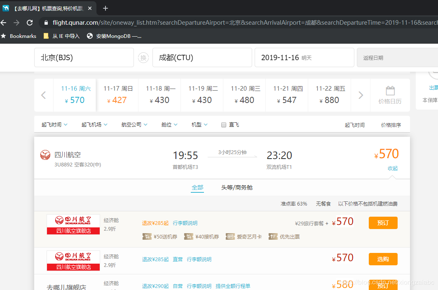Image resolution: width=438 pixels, height=290 pixels.
Task: Click arrival time 23:20
Action: 279,155
